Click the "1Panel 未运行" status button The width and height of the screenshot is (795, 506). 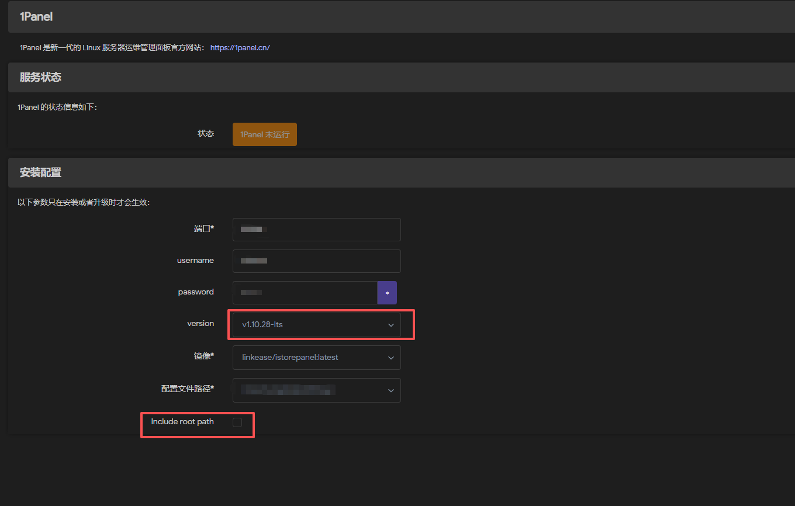[x=264, y=134]
